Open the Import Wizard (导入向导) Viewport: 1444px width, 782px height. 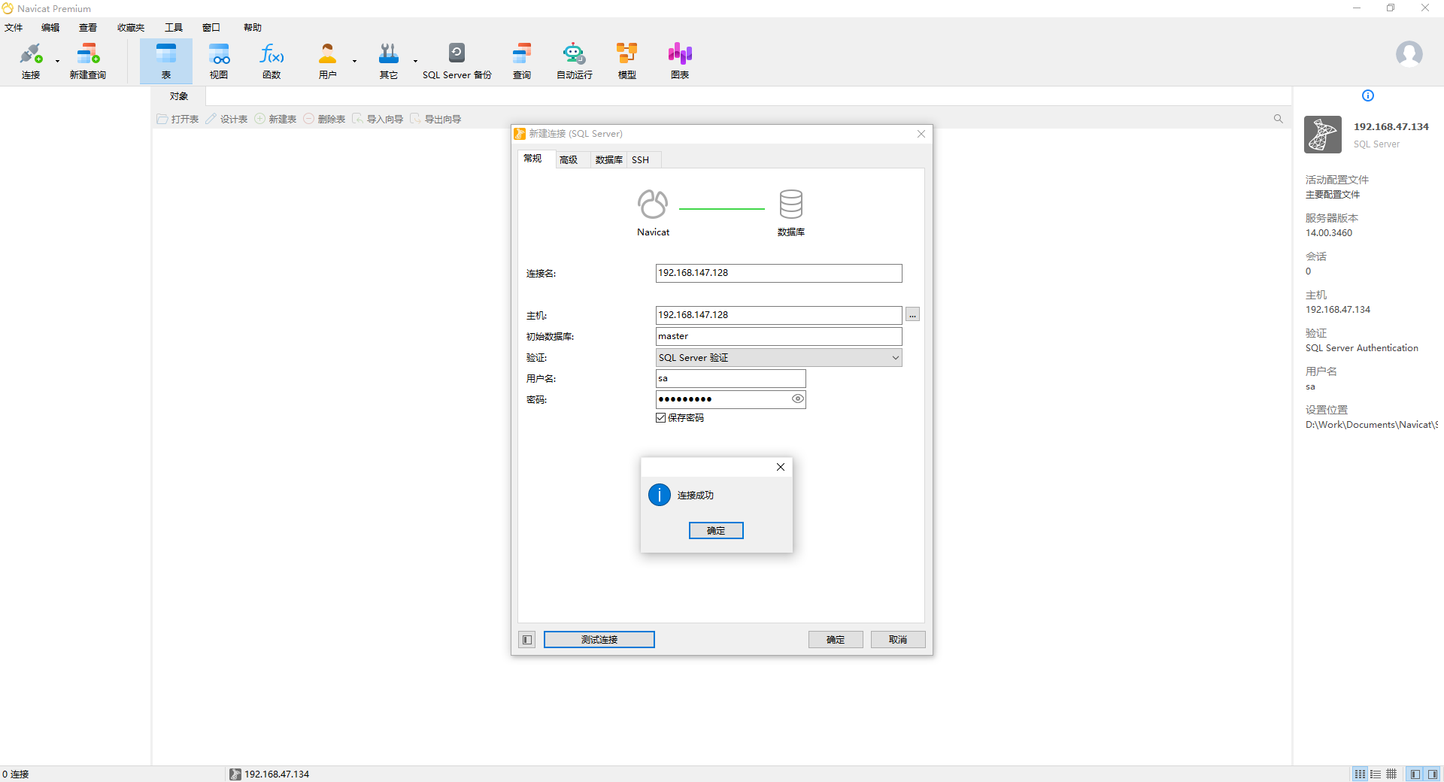[x=378, y=120]
